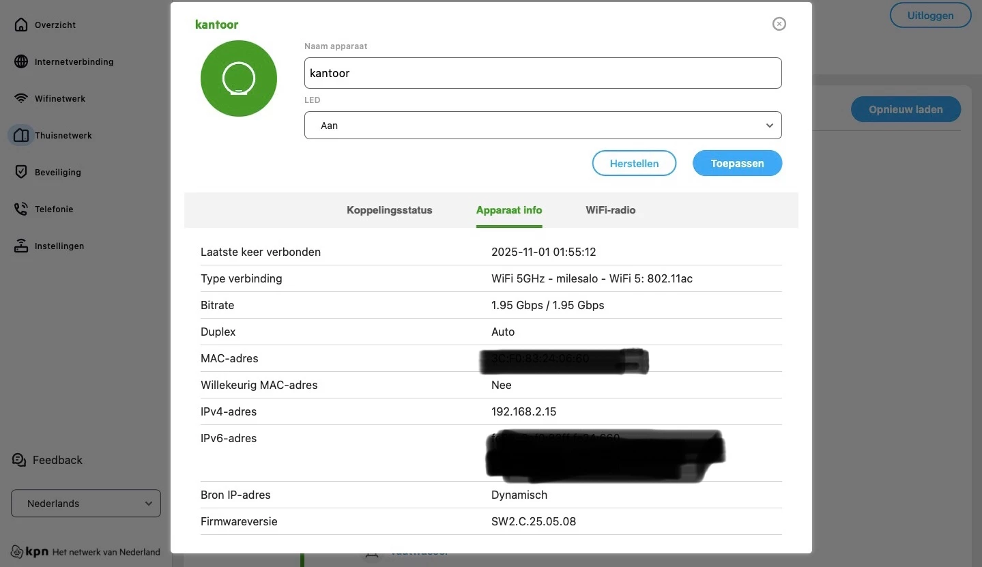Click the Laatste keer verbonden label

pyautogui.click(x=261, y=252)
